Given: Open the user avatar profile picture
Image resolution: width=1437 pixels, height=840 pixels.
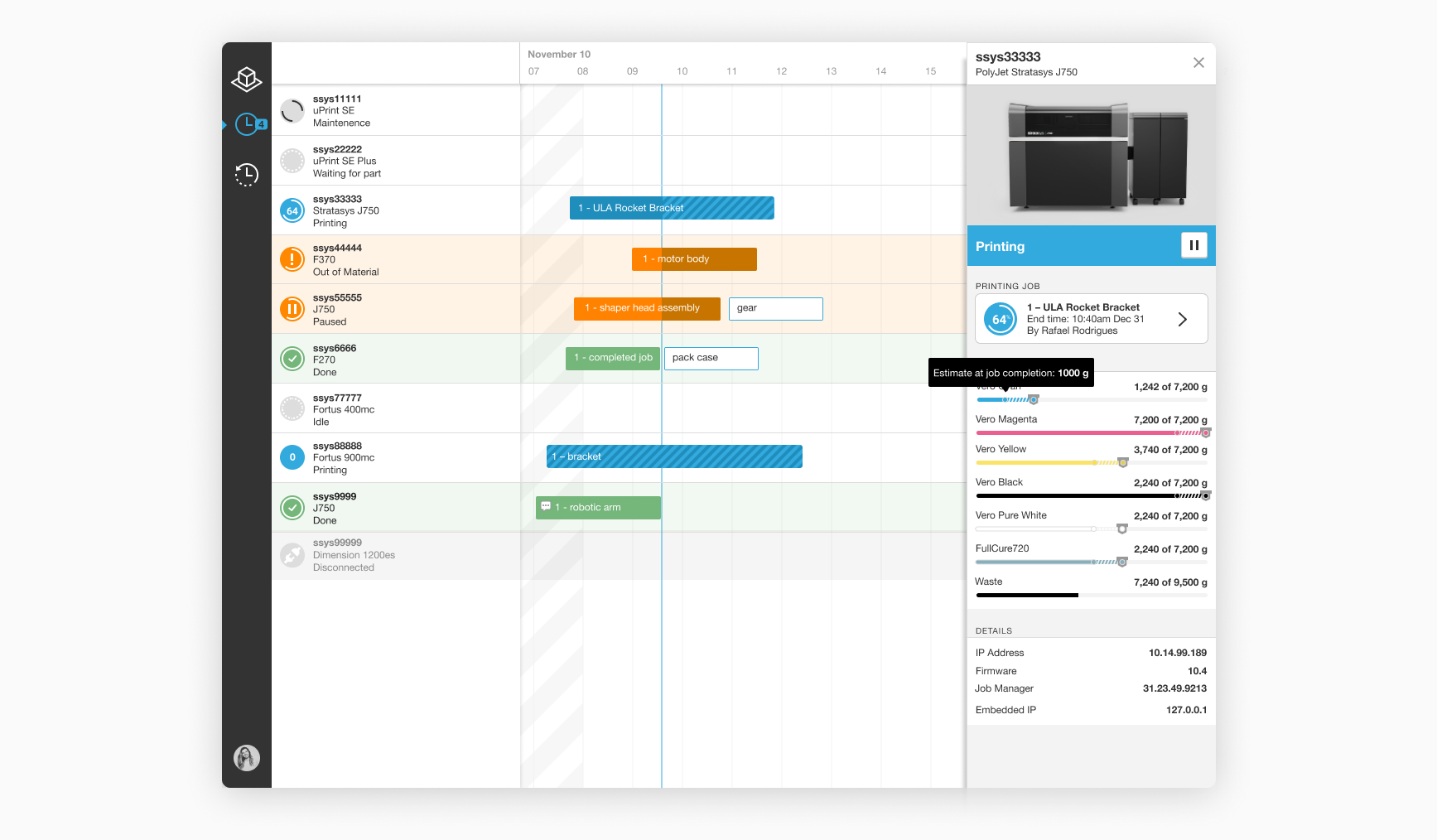Looking at the screenshot, I should pyautogui.click(x=247, y=758).
